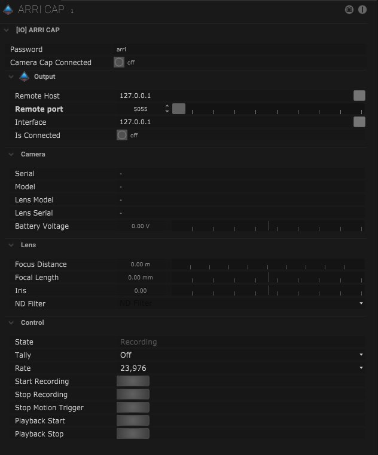Click the Battery Voltage 0.00 V value

(141, 226)
